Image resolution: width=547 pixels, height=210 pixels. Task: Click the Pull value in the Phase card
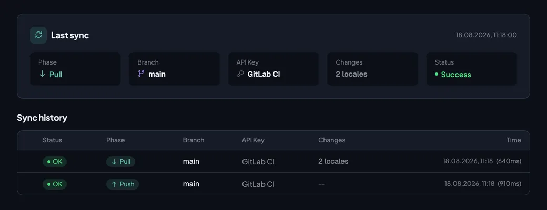pyautogui.click(x=56, y=75)
